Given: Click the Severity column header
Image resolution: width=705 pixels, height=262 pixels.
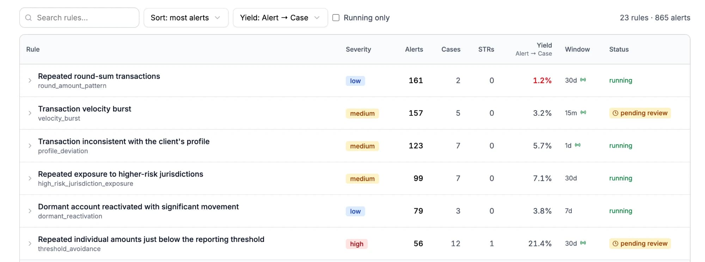Looking at the screenshot, I should coord(358,49).
